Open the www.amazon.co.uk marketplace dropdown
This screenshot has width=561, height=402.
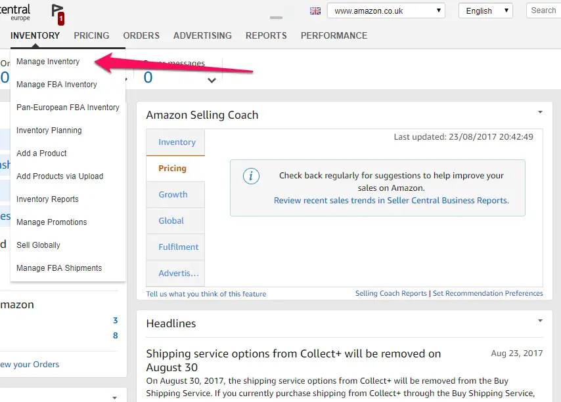click(x=386, y=10)
